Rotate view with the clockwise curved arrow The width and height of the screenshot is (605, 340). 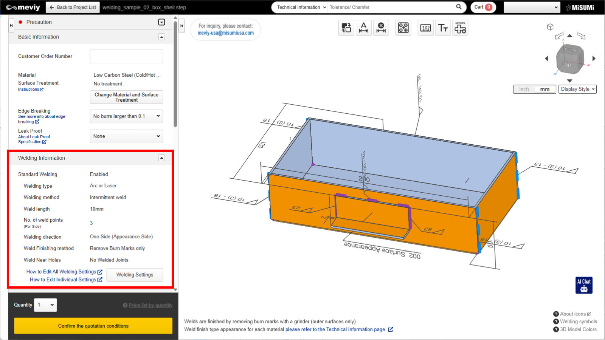pyautogui.click(x=581, y=36)
